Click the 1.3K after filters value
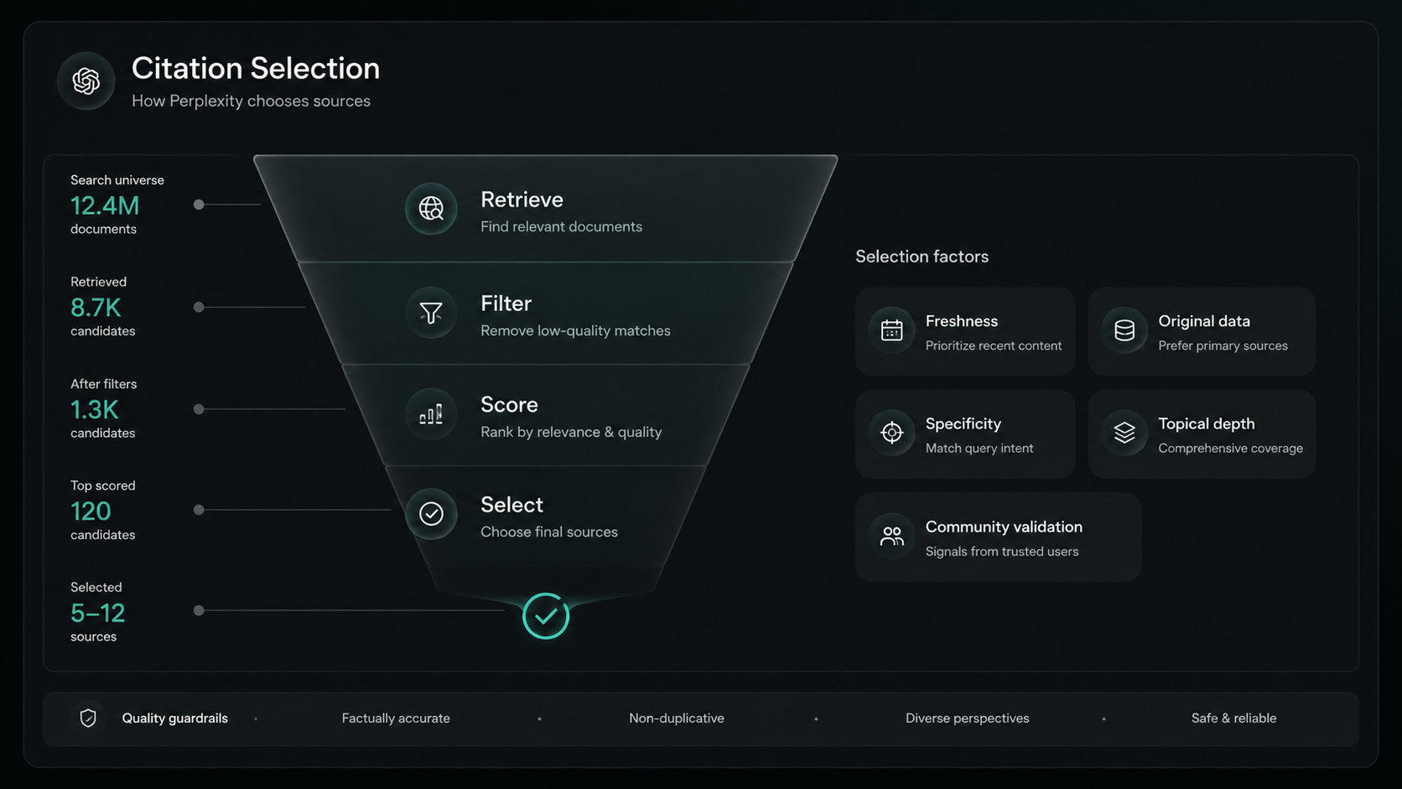 point(95,410)
